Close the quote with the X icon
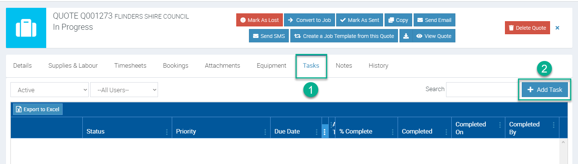 pyautogui.click(x=557, y=28)
